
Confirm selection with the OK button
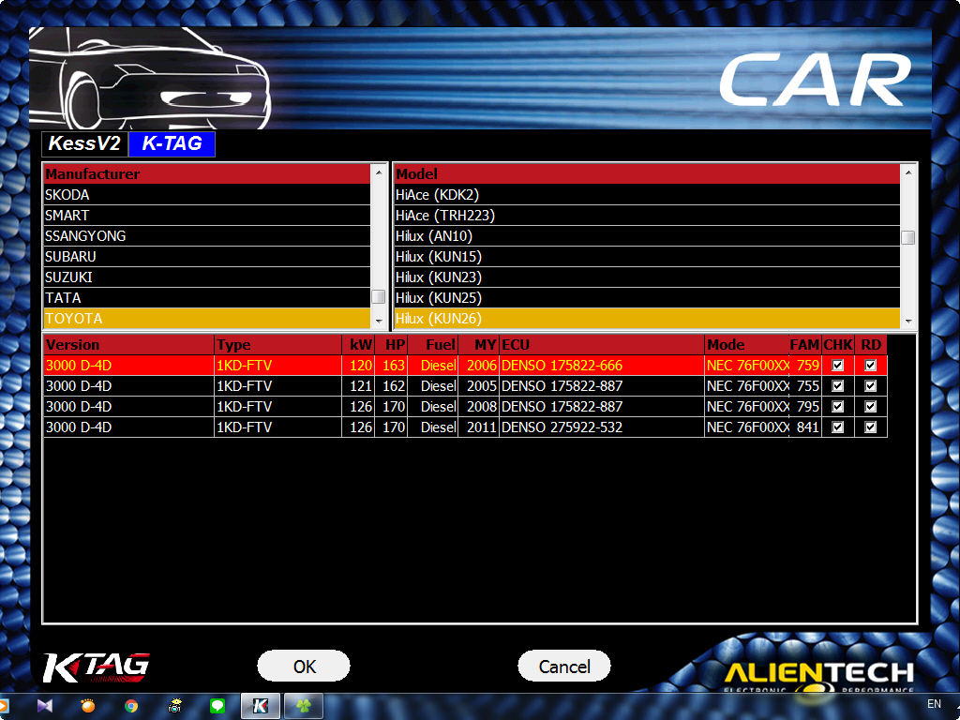304,667
